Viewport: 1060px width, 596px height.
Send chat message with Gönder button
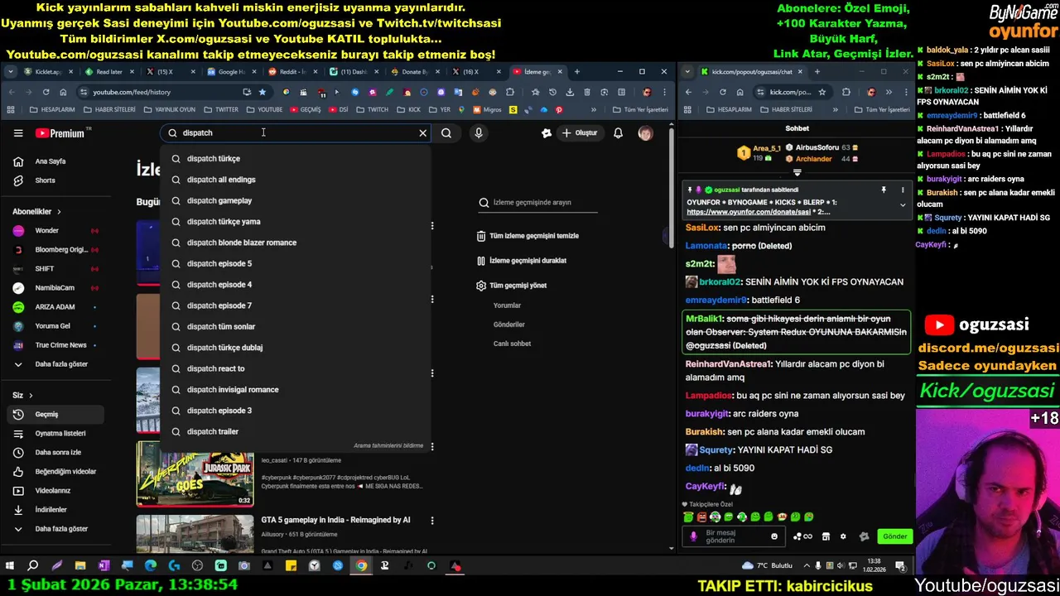pyautogui.click(x=894, y=536)
